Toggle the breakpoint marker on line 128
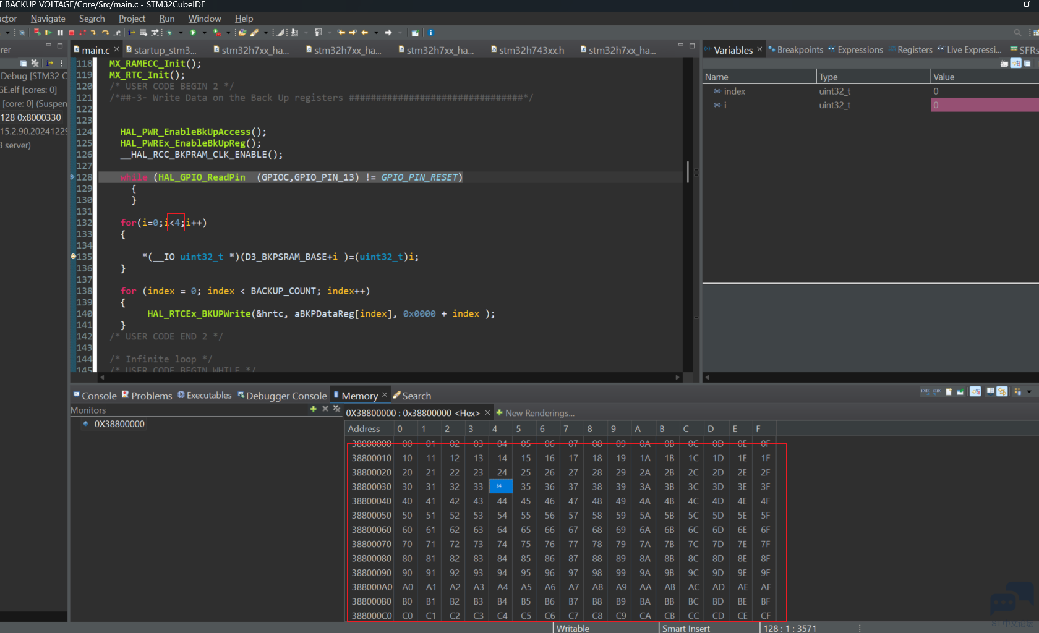 tap(72, 177)
